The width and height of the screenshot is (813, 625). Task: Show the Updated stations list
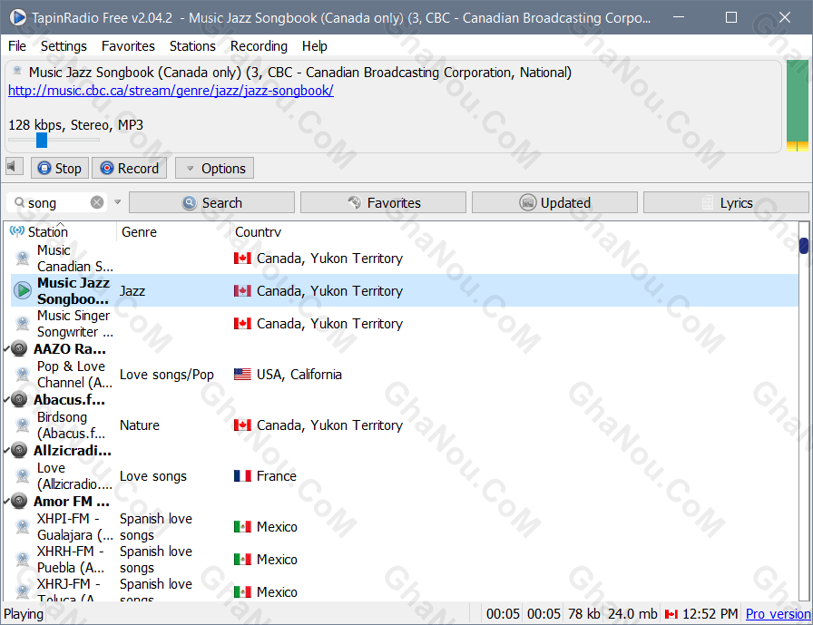(554, 202)
